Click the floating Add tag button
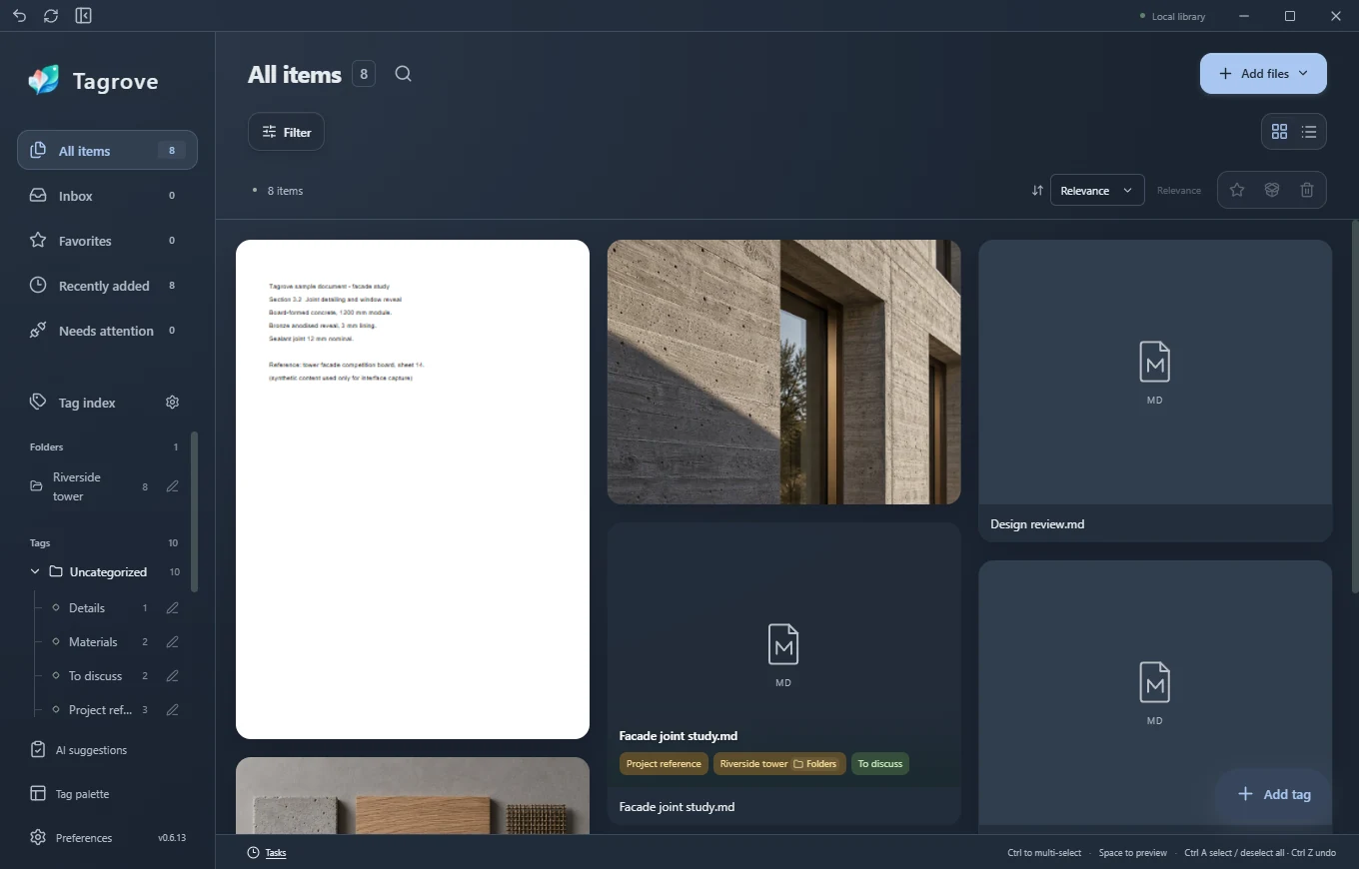1359x869 pixels. pos(1273,794)
